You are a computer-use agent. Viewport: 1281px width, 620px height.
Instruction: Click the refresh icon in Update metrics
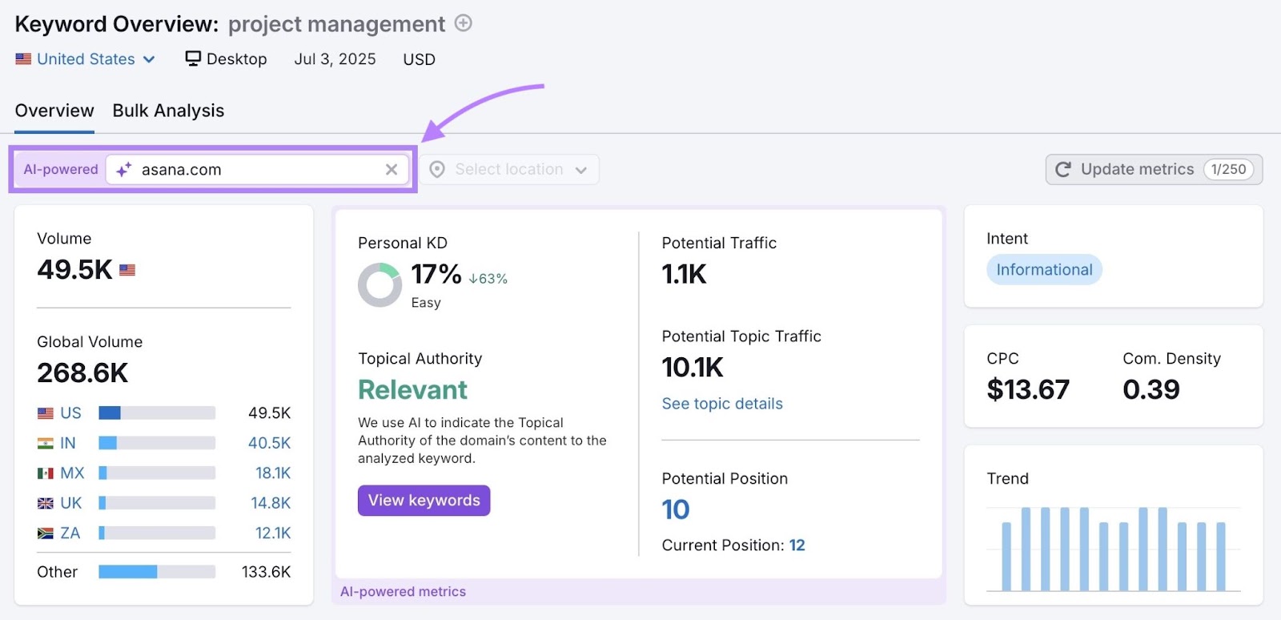(x=1063, y=169)
